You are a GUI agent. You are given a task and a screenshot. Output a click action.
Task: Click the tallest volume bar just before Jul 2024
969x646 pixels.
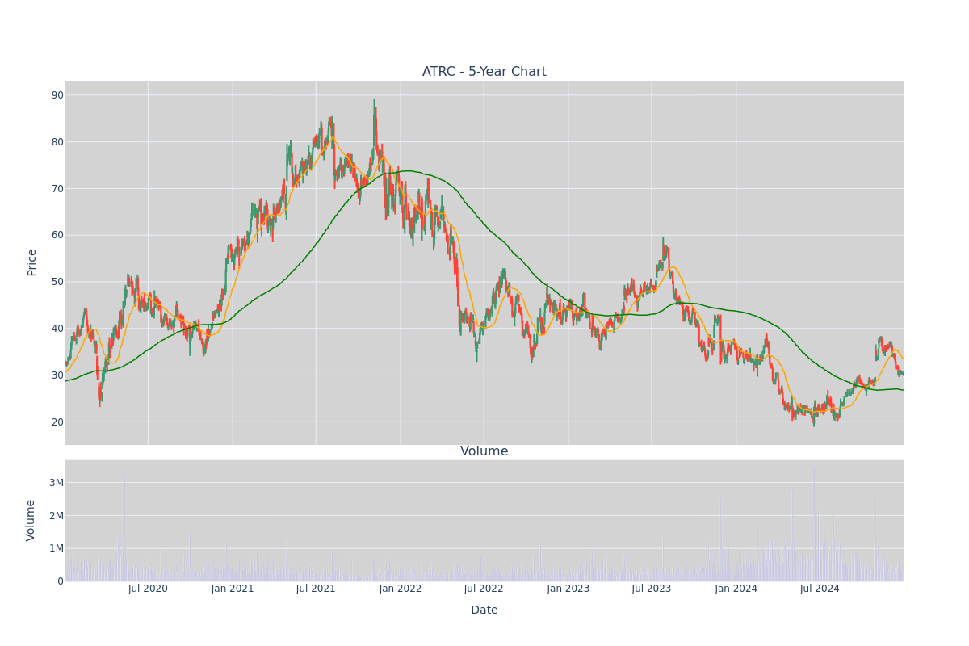(814, 524)
